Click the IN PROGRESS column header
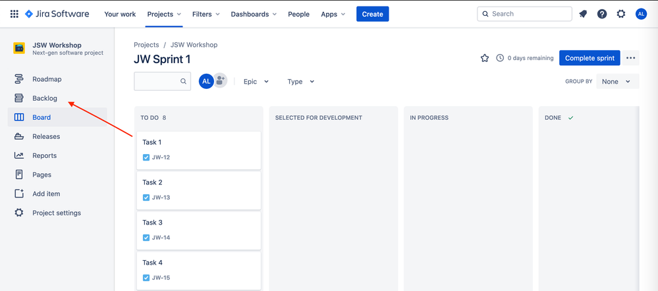 pos(429,118)
